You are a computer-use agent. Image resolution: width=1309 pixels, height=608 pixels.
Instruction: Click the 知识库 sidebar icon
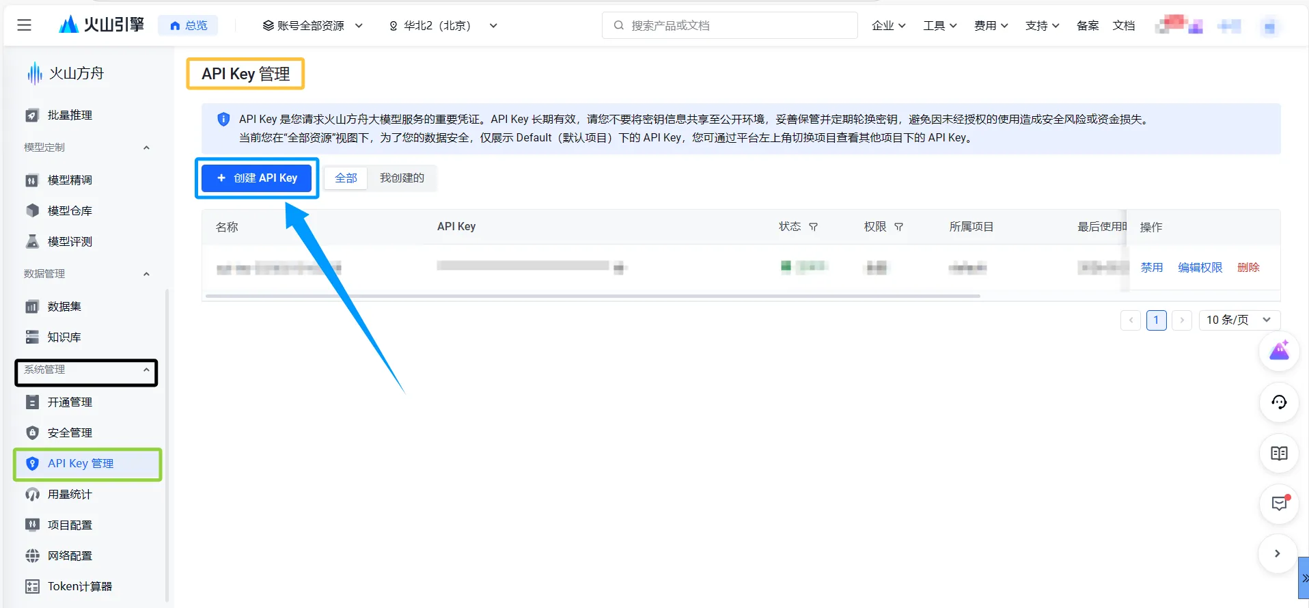point(32,337)
